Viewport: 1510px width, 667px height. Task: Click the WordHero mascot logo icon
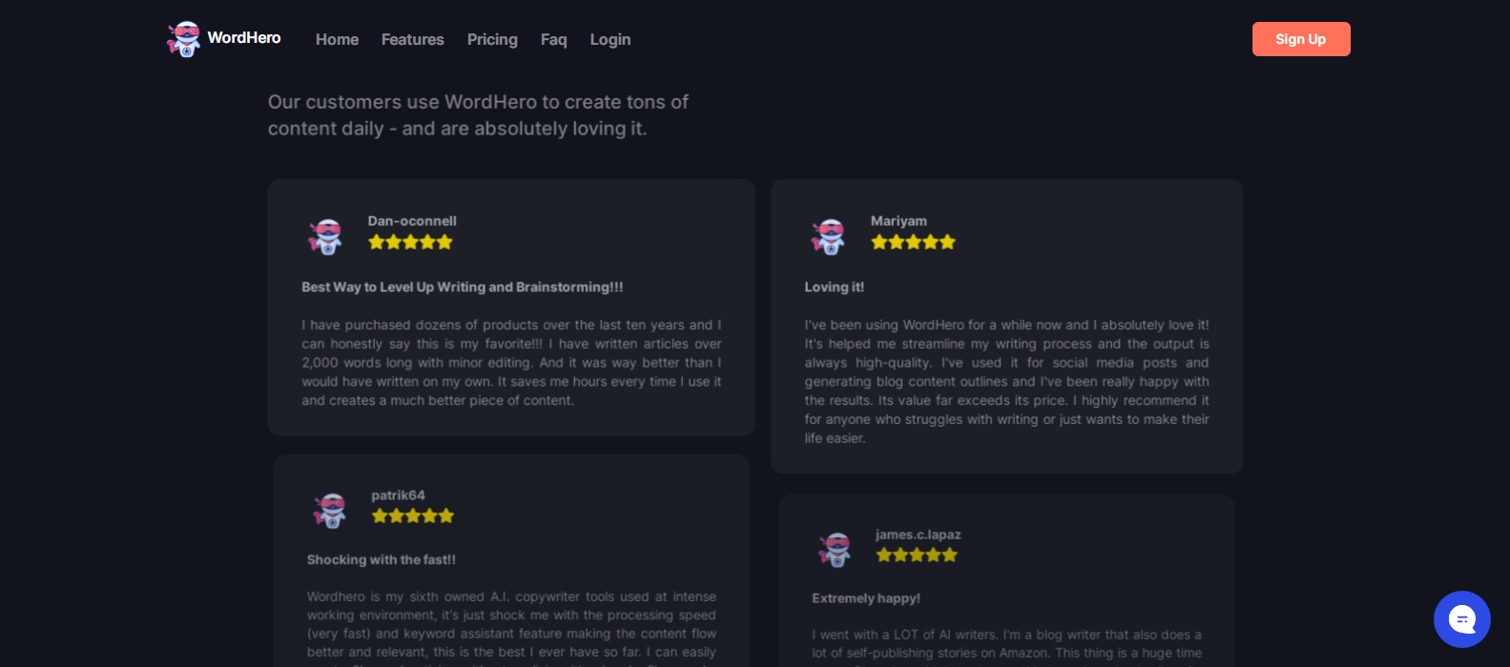pos(182,38)
